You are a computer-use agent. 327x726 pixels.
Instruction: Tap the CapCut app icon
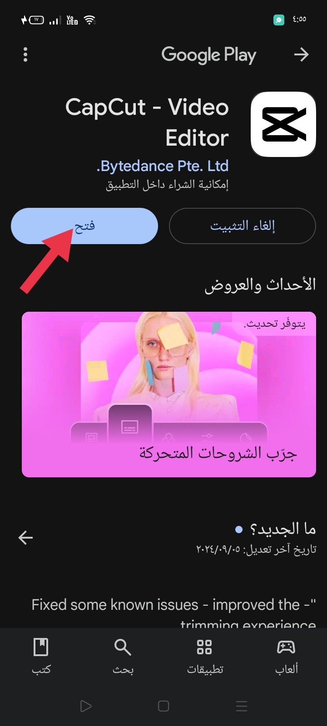283,124
